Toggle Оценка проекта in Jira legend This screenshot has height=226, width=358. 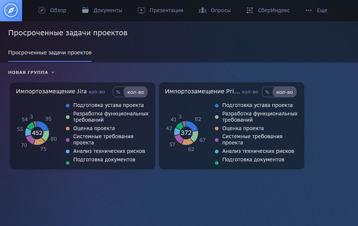(x=94, y=128)
